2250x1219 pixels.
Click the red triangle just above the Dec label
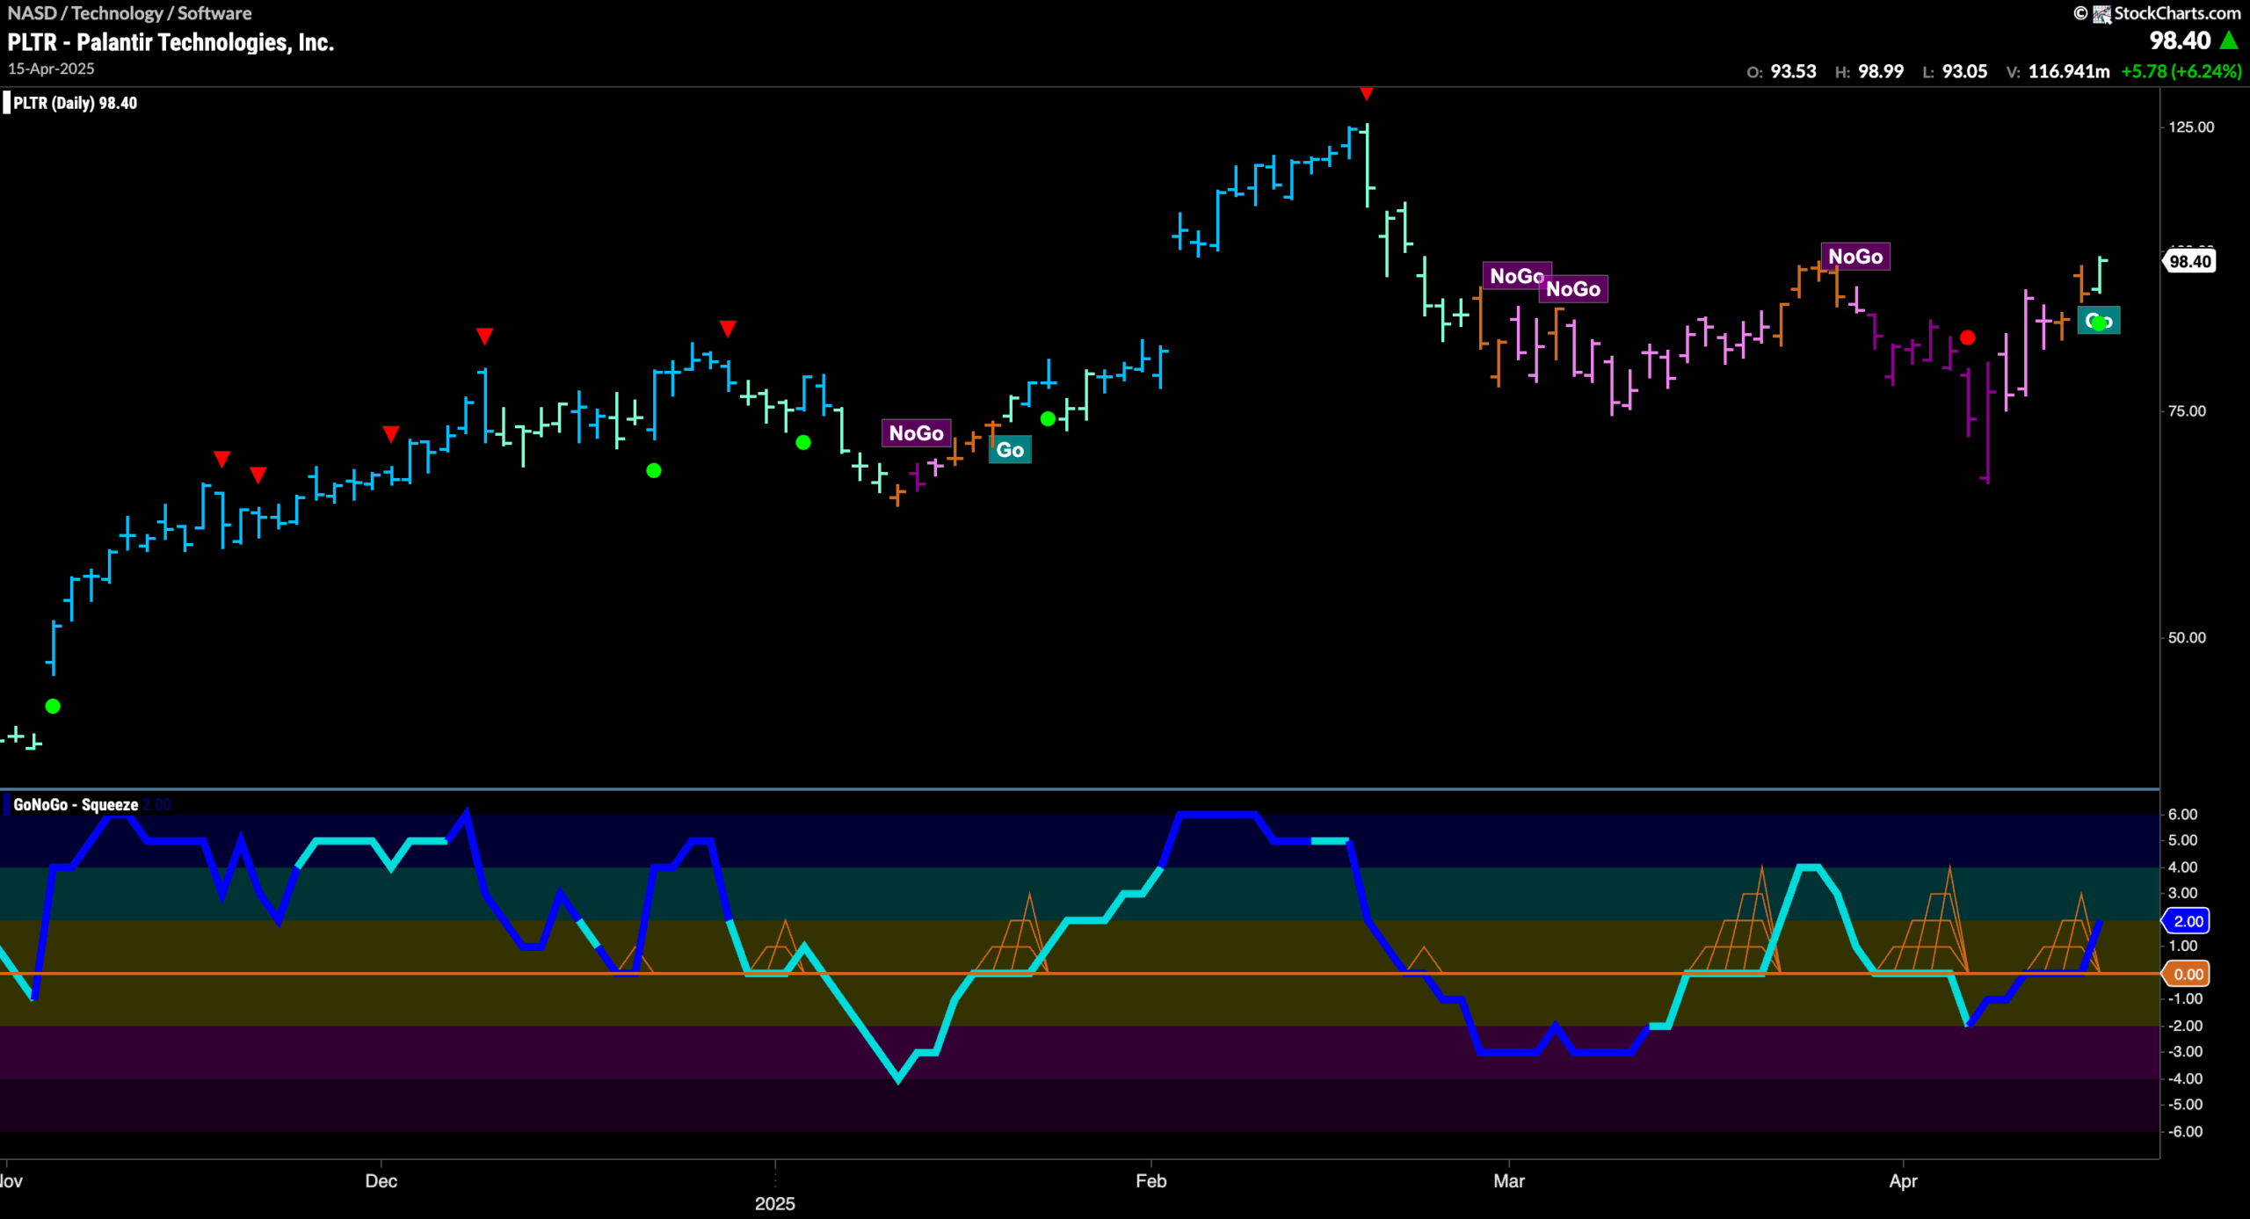391,434
